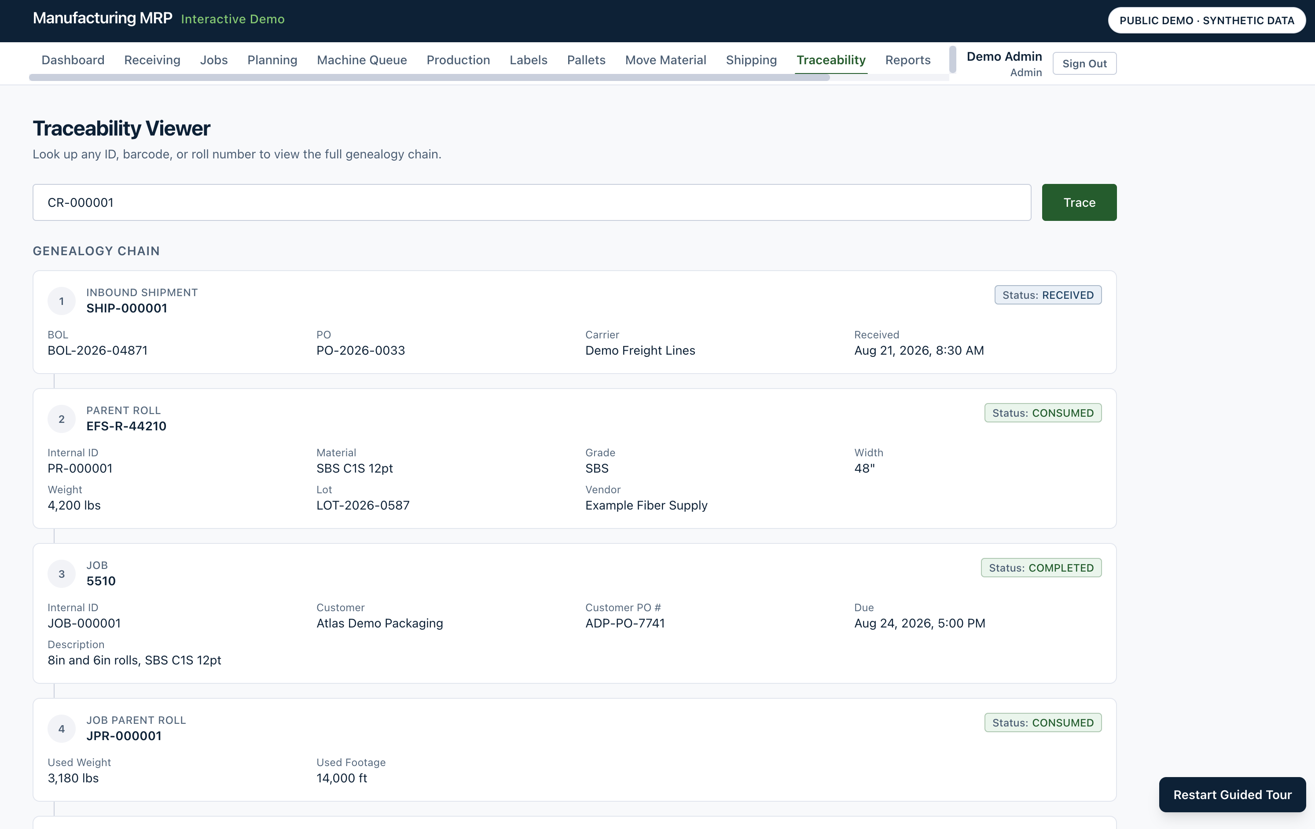Switch to the Shipping tab
This screenshot has height=829, width=1315.
click(x=751, y=60)
